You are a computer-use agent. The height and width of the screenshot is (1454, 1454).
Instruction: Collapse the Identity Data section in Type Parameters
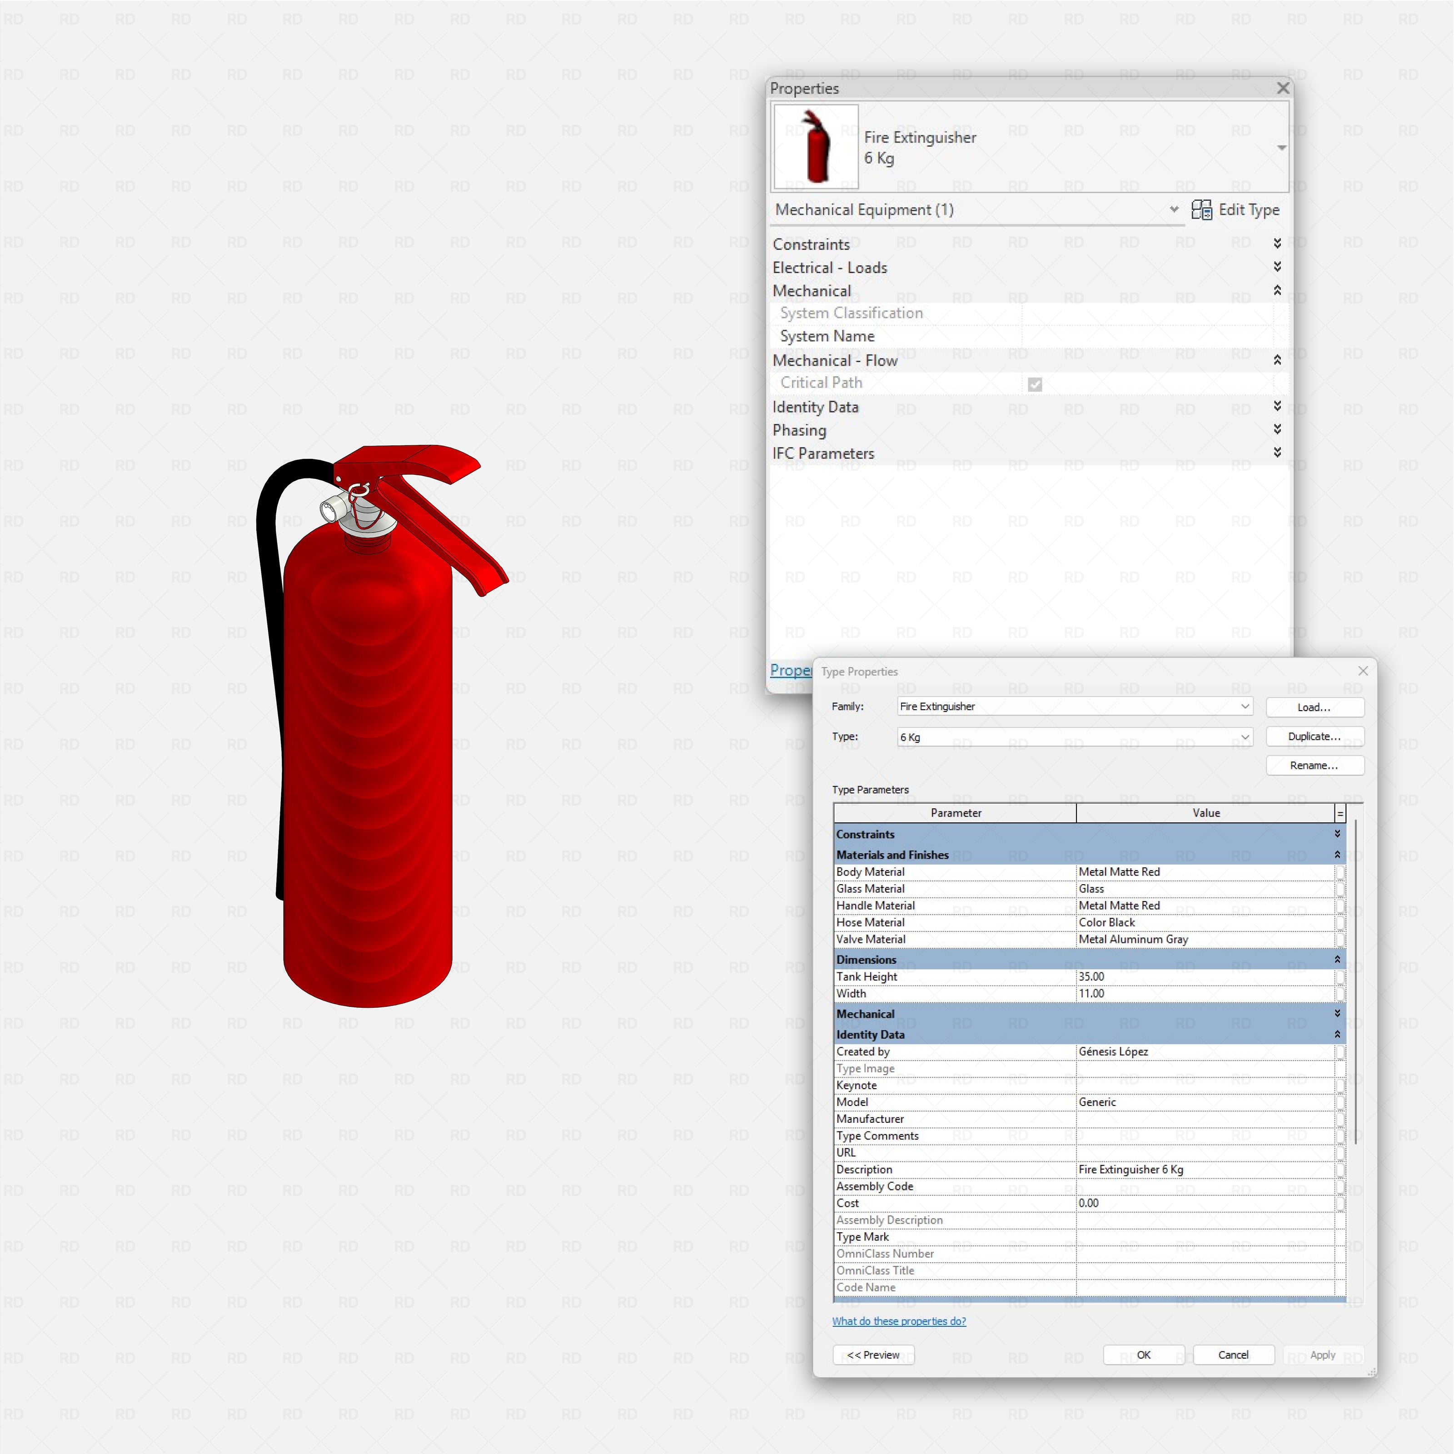1337,1035
